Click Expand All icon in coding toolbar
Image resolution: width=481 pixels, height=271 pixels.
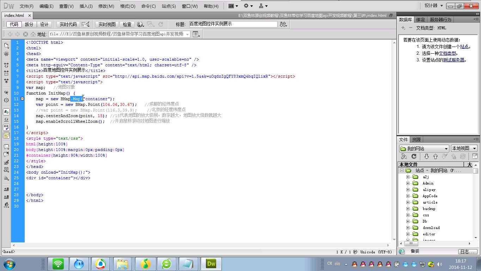coord(6,81)
